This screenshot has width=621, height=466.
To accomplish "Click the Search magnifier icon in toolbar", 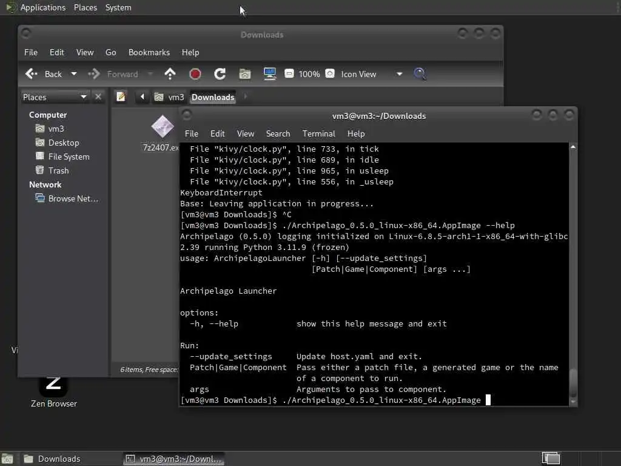I will pyautogui.click(x=420, y=73).
